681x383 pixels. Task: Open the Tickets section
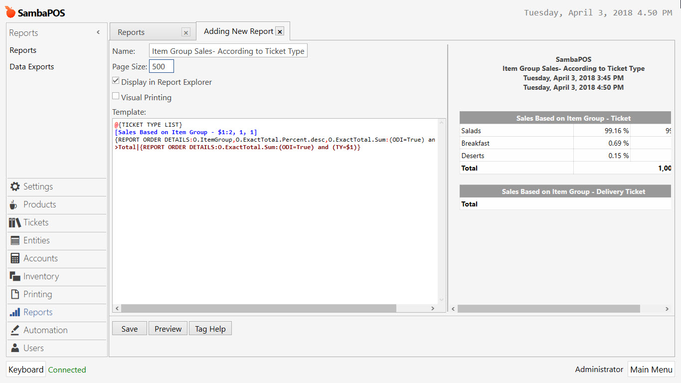tap(34, 223)
